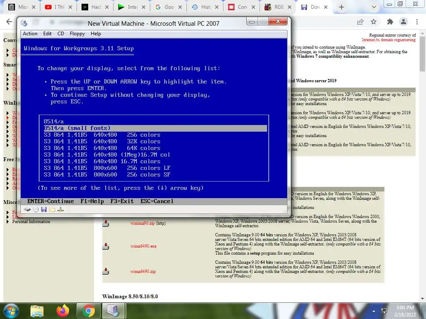
Task: Open the Action menu in Virtual PC
Action: [x=30, y=34]
